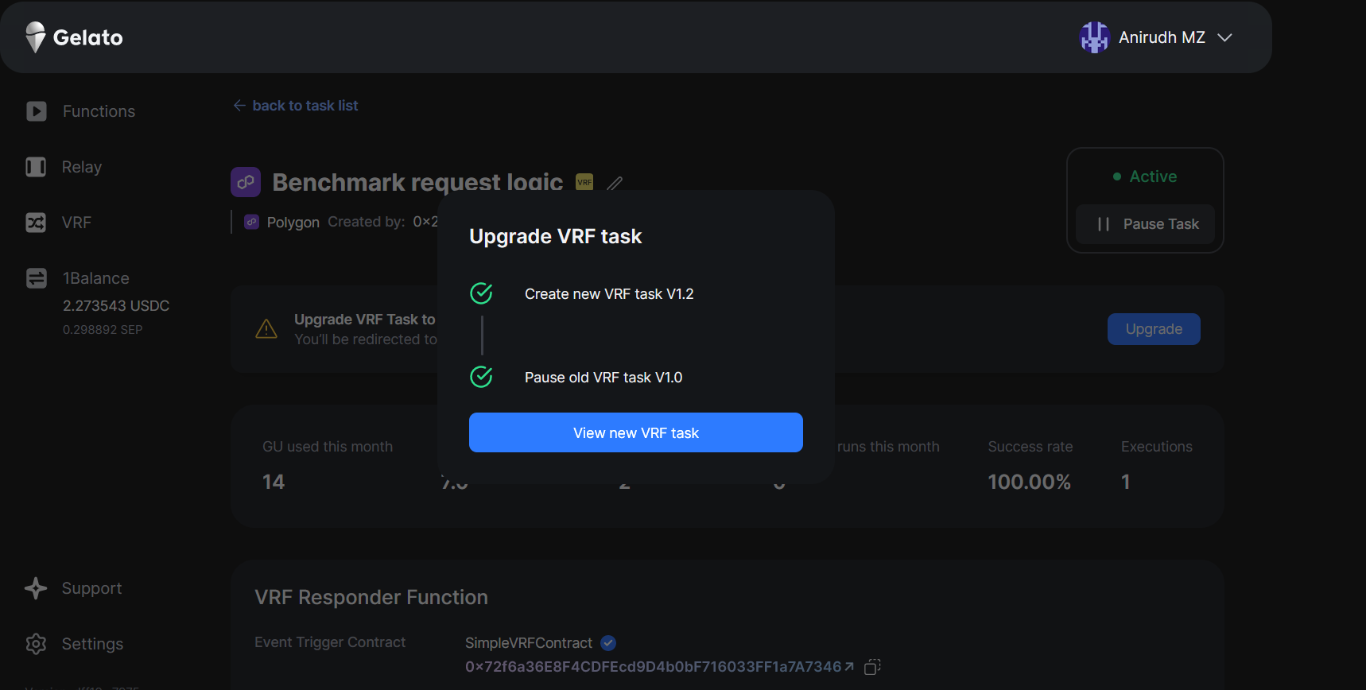Image resolution: width=1366 pixels, height=690 pixels.
Task: Click the VRF badge next to task title
Action: click(x=584, y=182)
